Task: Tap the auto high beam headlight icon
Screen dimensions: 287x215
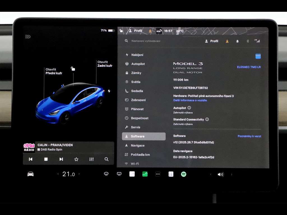Action: click(x=28, y=37)
